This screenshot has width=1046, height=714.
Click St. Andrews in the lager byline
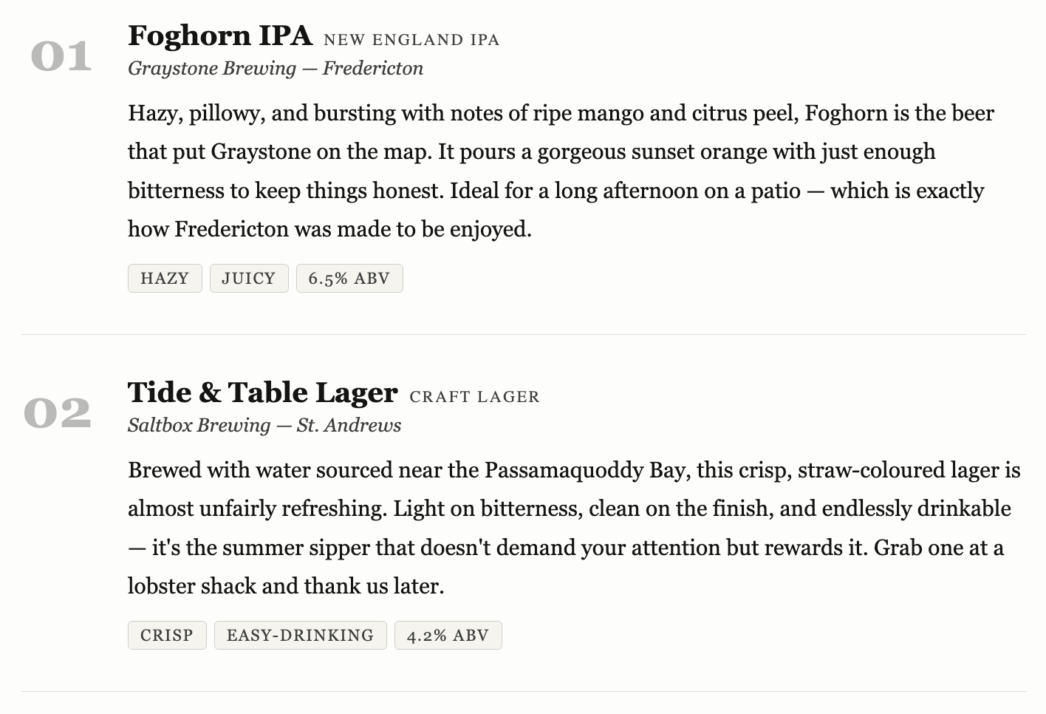coord(349,426)
